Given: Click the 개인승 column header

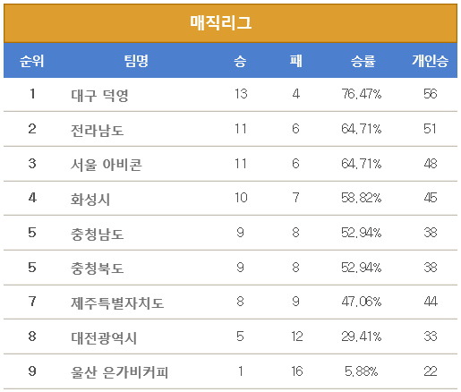Looking at the screenshot, I should (430, 61).
